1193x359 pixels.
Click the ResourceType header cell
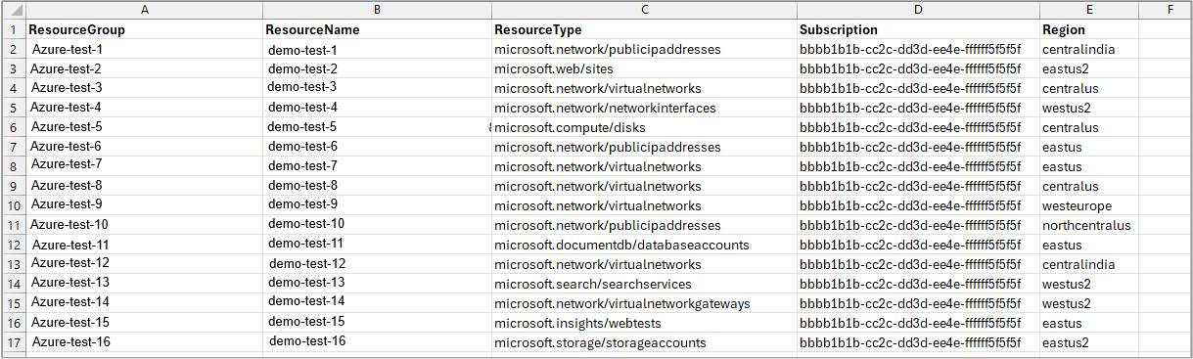[x=645, y=29]
